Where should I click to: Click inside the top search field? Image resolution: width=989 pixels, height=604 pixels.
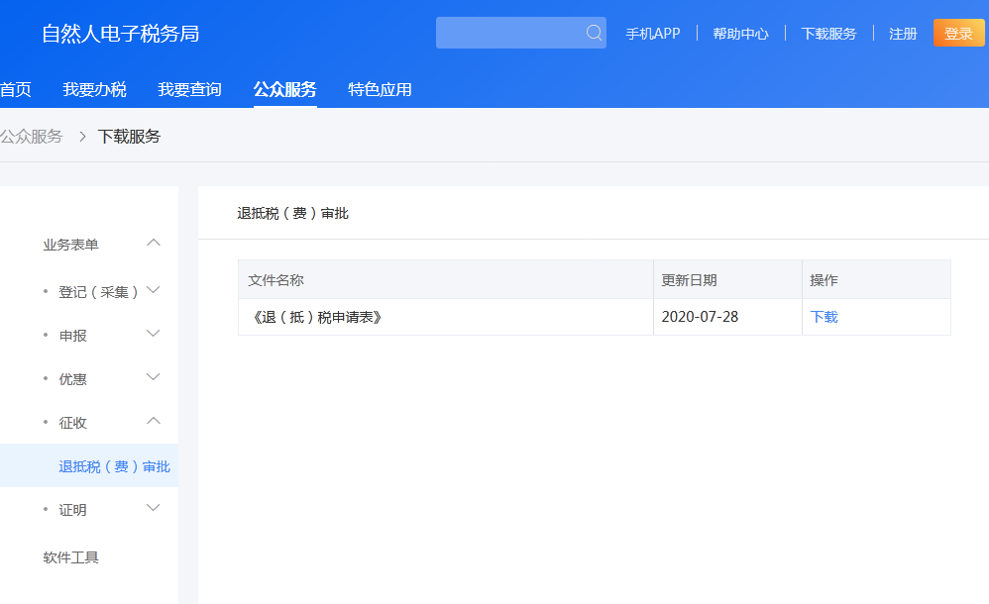click(507, 33)
